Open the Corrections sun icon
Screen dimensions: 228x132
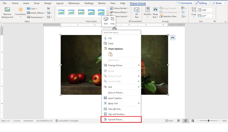click(x=20, y=10)
